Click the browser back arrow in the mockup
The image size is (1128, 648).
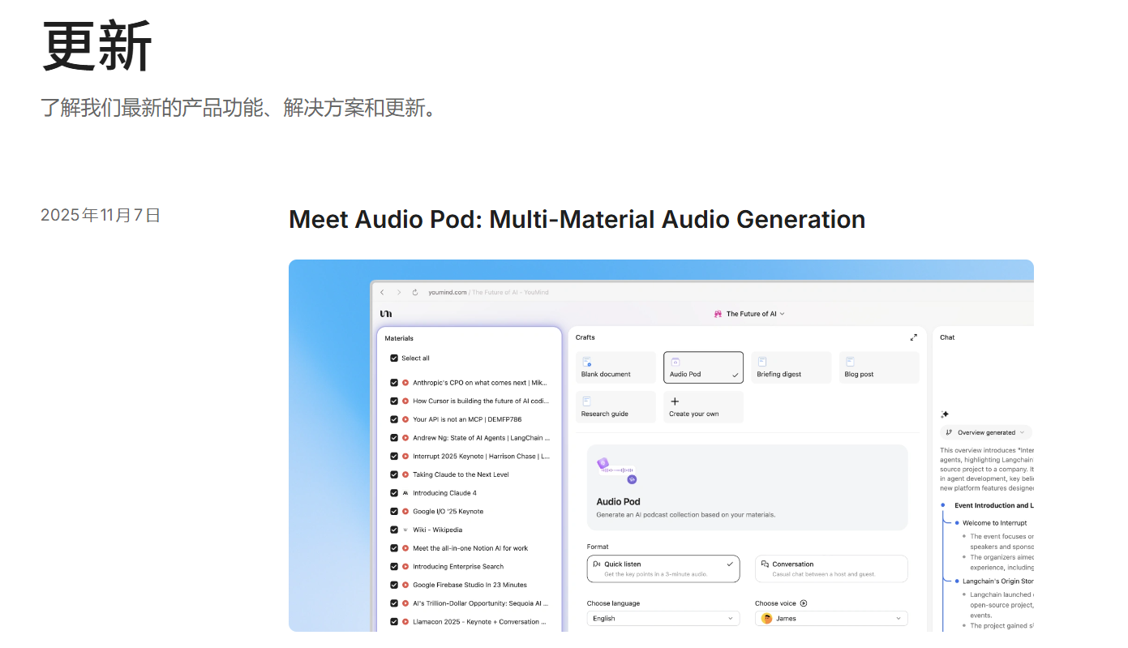point(382,292)
